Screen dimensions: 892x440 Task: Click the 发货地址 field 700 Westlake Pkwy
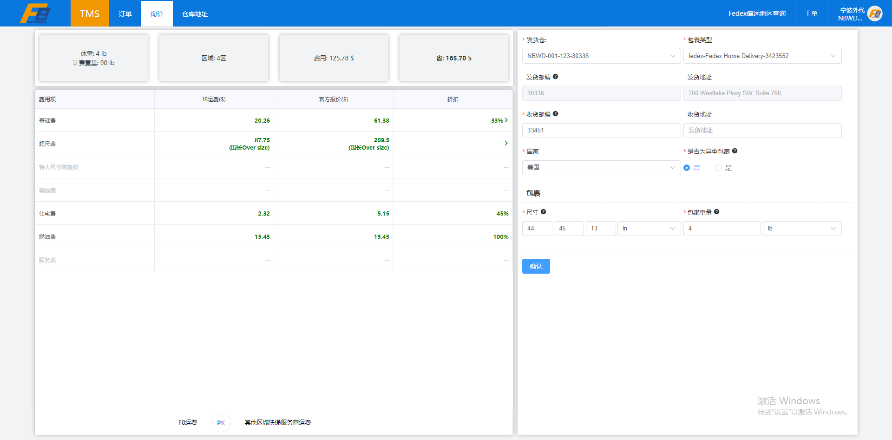762,93
